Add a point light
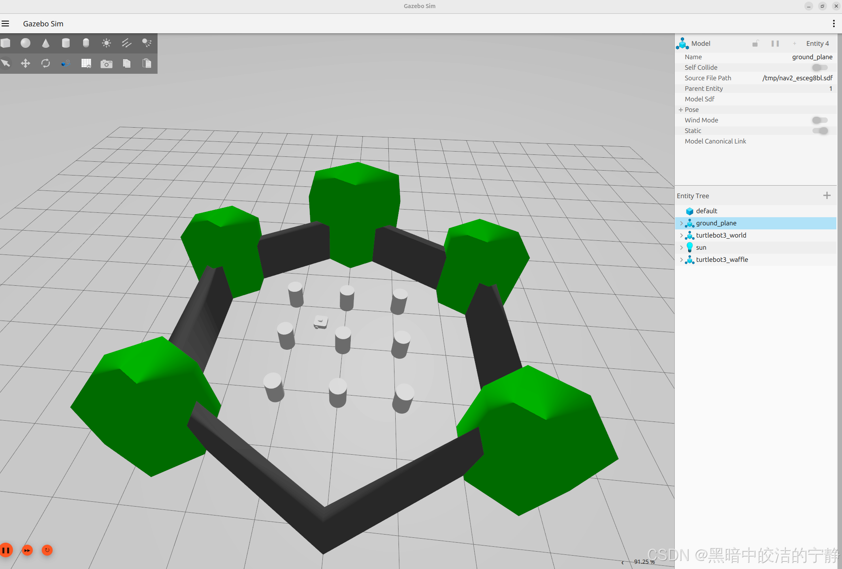 [x=106, y=43]
